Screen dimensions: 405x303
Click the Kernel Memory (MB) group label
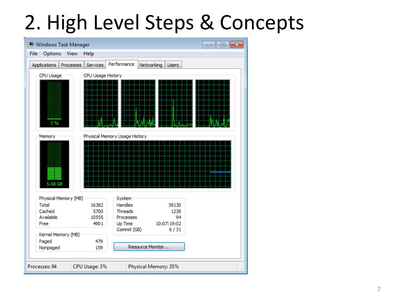pos(59,235)
